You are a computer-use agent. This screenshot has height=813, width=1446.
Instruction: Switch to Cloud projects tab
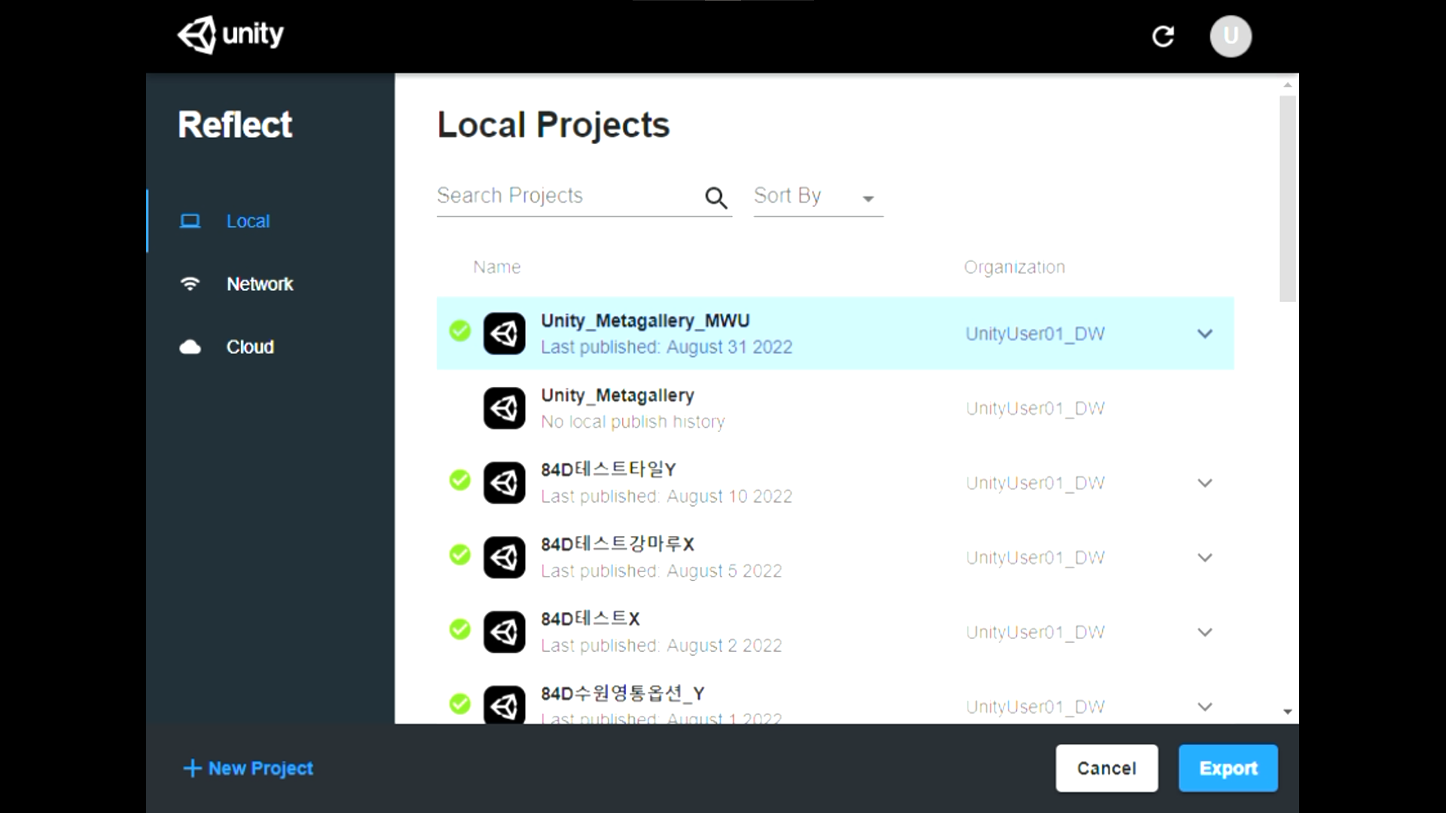pyautogui.click(x=271, y=347)
